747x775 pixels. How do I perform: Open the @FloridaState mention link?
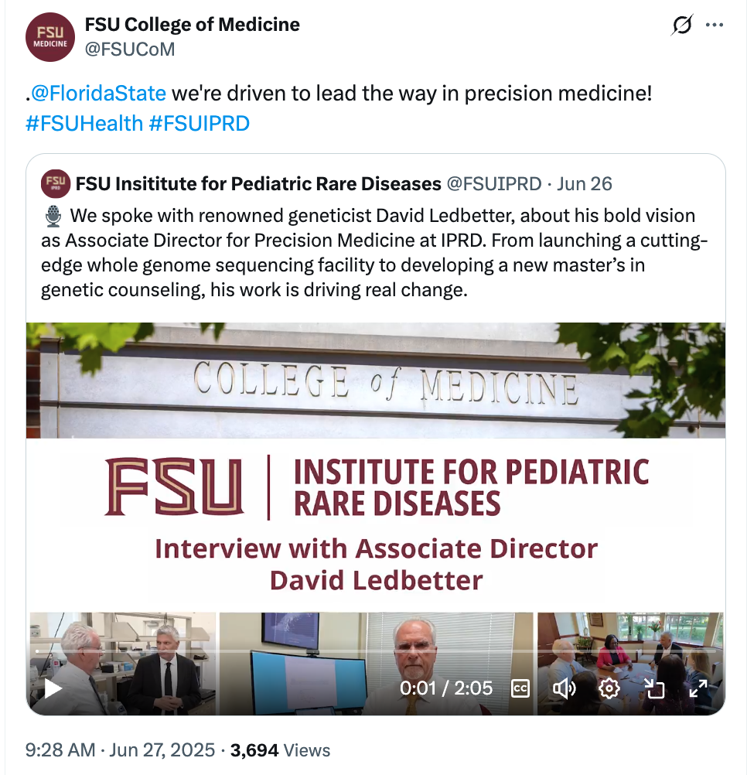point(97,94)
